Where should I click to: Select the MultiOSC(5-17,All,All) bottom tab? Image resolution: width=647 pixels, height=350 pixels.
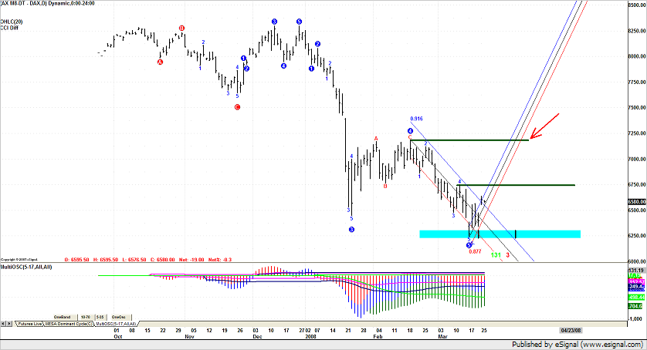[119, 324]
